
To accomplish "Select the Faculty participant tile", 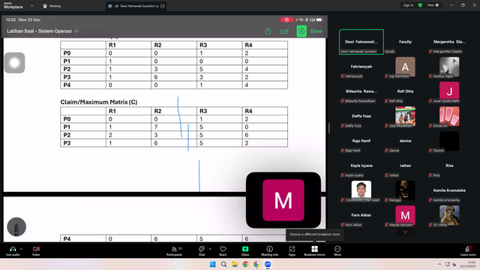I will [405, 42].
